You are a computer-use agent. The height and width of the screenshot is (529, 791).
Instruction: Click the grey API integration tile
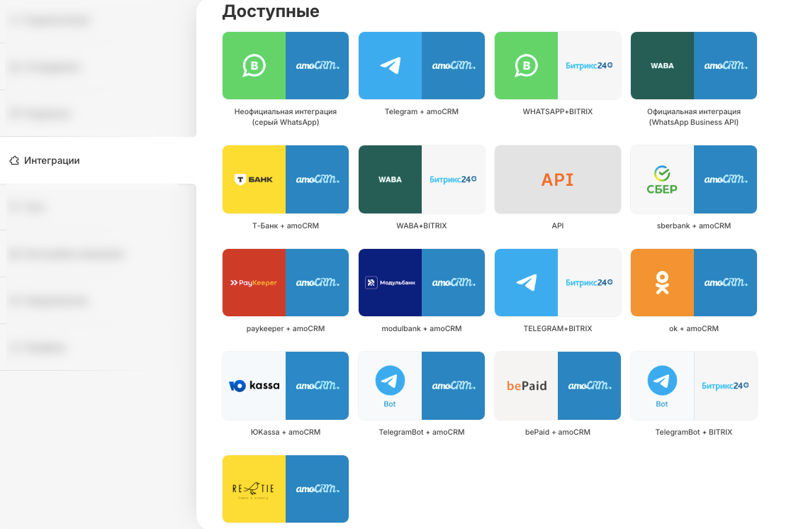coord(558,179)
